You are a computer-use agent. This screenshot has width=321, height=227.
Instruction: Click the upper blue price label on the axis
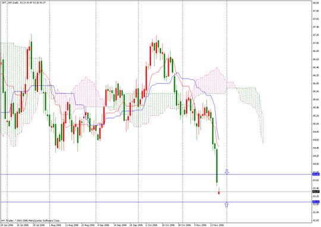click(316, 174)
